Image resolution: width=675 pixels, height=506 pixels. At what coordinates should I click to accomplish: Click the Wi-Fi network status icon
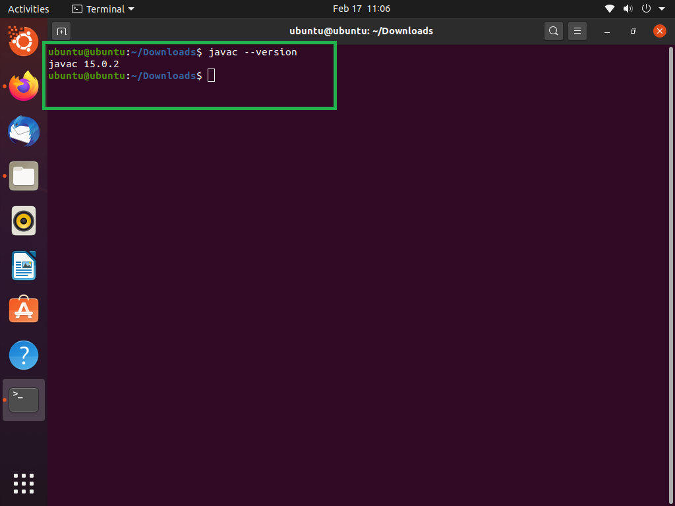[610, 9]
